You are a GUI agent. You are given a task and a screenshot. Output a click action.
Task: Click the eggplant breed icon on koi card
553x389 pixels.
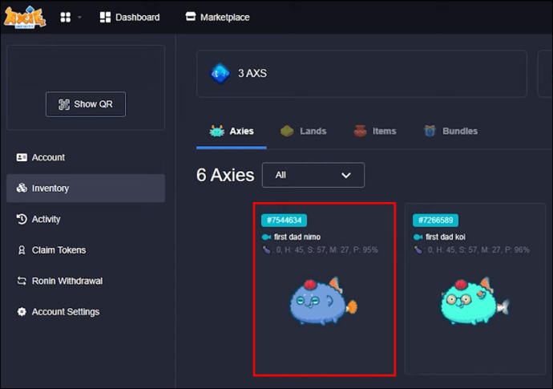point(418,250)
